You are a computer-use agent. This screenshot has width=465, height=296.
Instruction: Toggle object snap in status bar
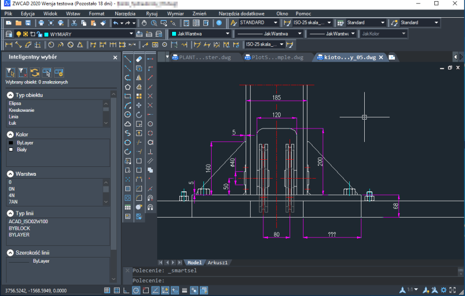(145, 290)
